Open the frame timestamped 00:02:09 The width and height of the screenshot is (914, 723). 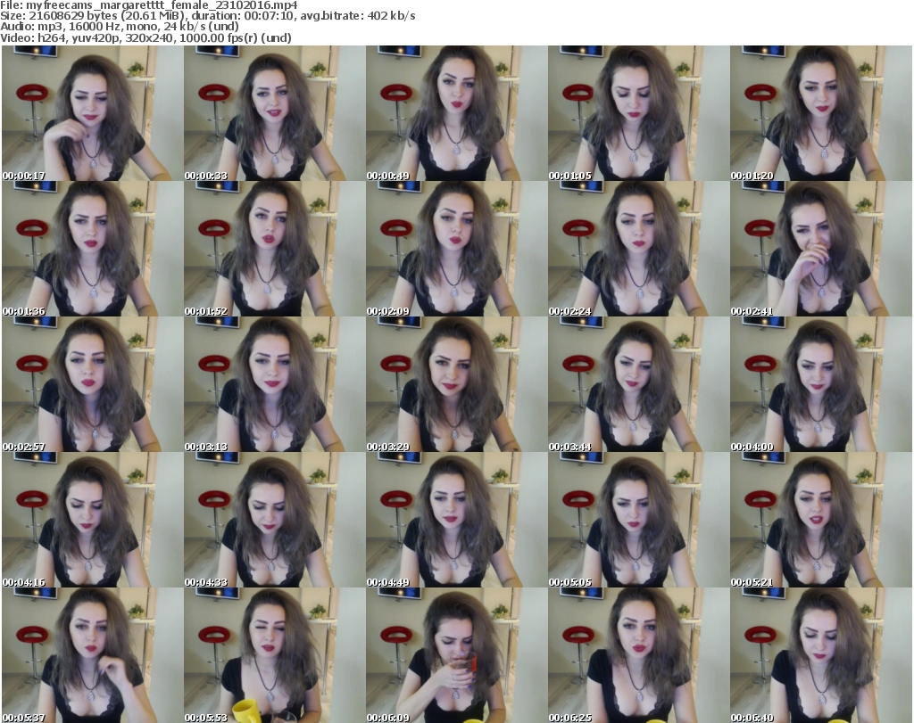[456, 250]
